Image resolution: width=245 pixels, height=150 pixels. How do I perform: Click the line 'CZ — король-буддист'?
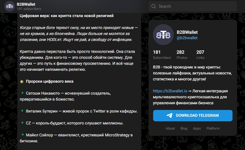coord(75,123)
